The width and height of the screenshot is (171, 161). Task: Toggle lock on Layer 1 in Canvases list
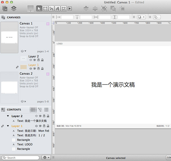[42, 69]
